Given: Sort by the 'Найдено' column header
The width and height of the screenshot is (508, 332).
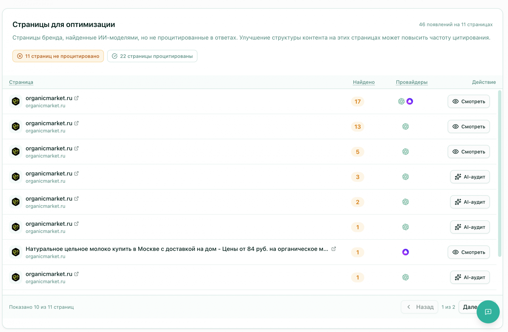Looking at the screenshot, I should coord(364,82).
